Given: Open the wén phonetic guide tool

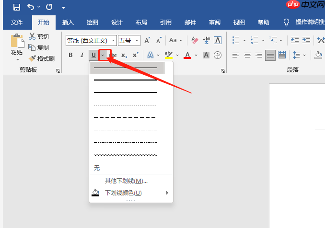Looking at the screenshot, I should [206, 40].
